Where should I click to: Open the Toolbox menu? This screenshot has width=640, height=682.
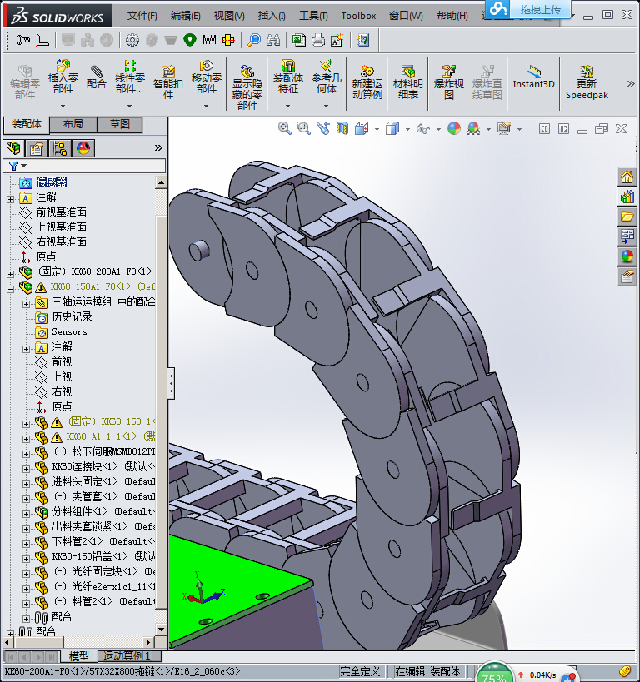pos(358,16)
